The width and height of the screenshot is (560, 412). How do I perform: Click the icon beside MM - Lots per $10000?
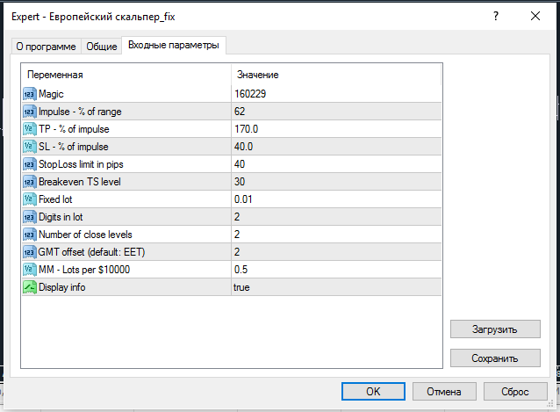point(30,270)
